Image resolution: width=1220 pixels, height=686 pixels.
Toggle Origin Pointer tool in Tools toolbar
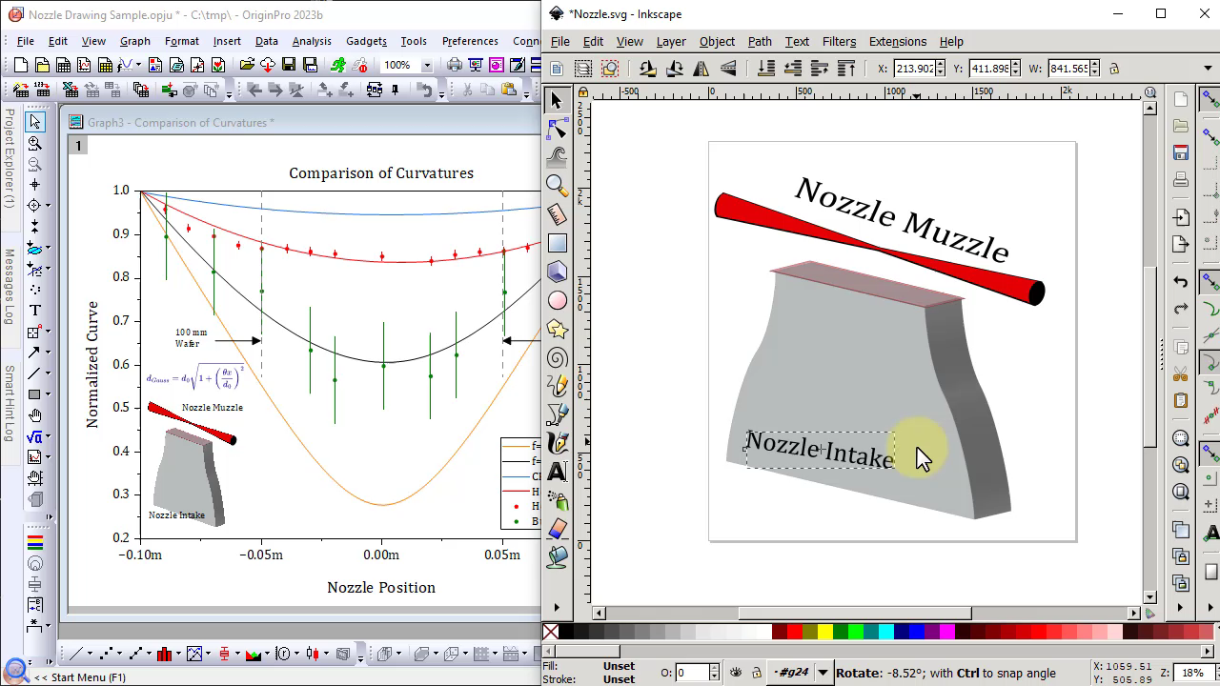pos(35,121)
